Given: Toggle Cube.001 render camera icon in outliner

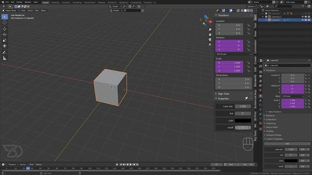Looking at the screenshot, I should coord(309,20).
